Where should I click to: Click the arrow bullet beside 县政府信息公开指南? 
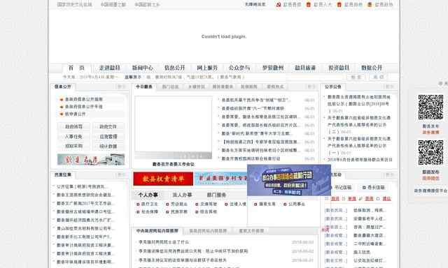[61, 99]
